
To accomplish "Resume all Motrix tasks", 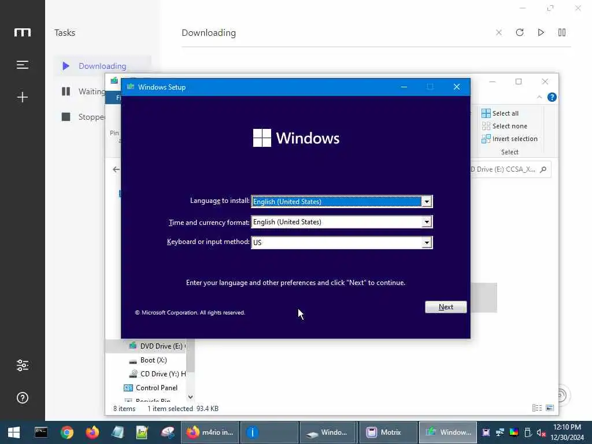I will 541,32.
